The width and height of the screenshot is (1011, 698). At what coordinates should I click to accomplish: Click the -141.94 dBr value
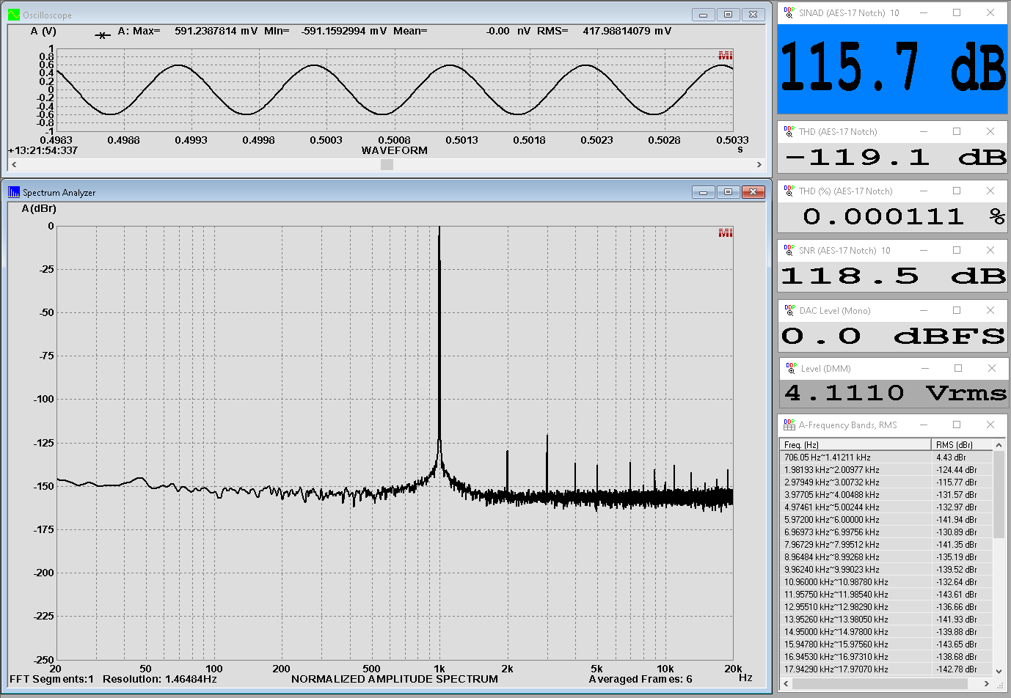[956, 520]
